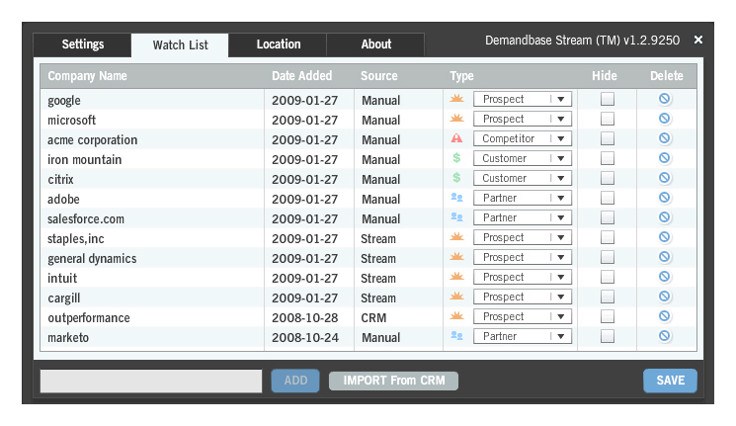Switch to the Settings tab

click(83, 44)
